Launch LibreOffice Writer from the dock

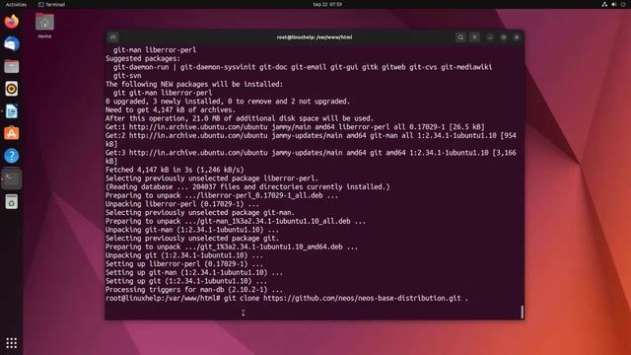[11, 111]
